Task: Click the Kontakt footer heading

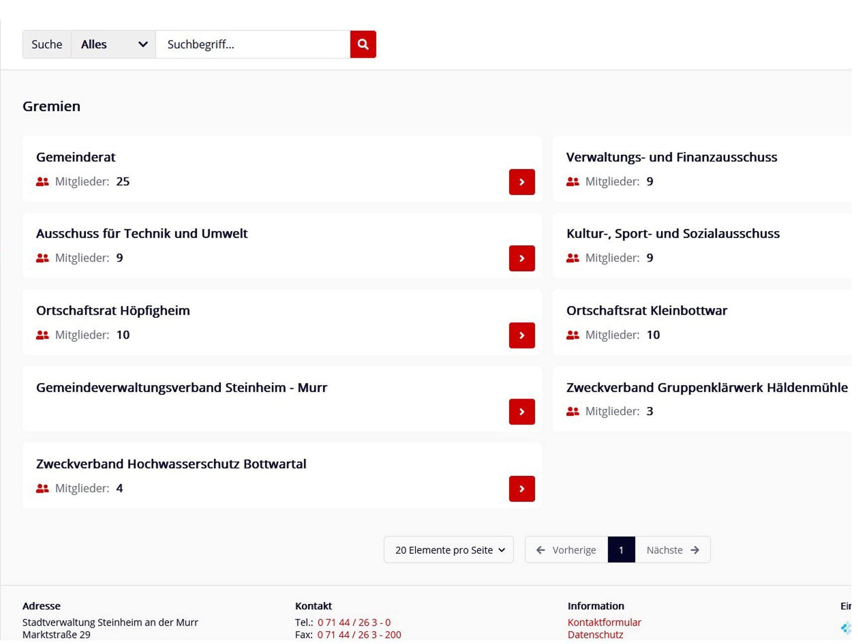Action: pyautogui.click(x=313, y=606)
